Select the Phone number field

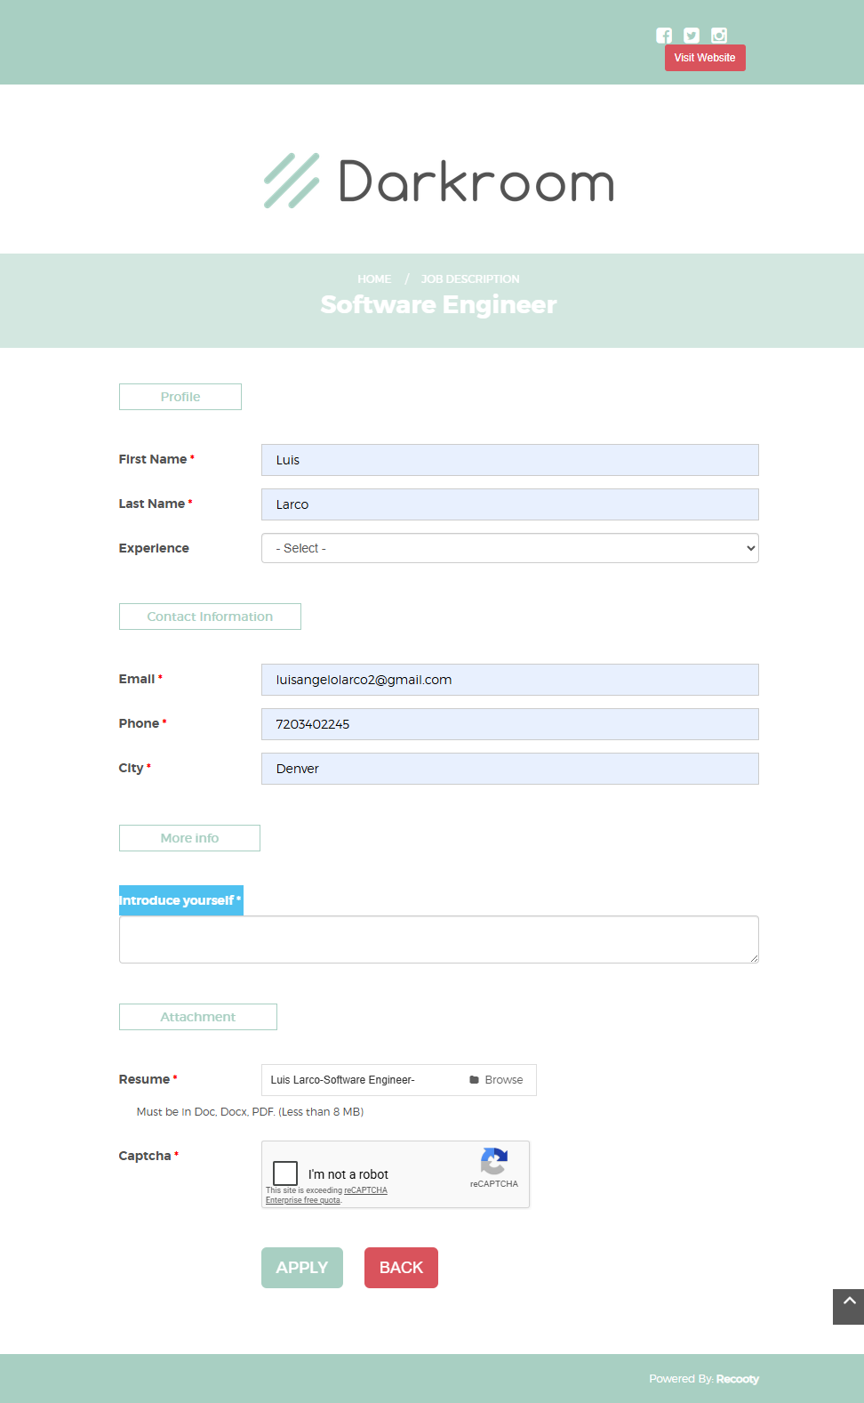coord(509,724)
